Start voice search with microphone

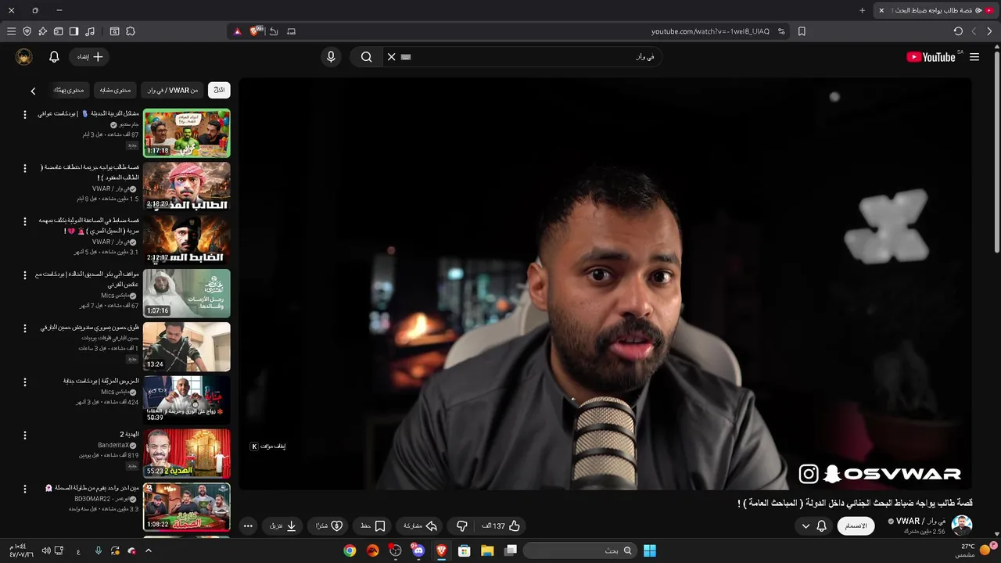331,57
